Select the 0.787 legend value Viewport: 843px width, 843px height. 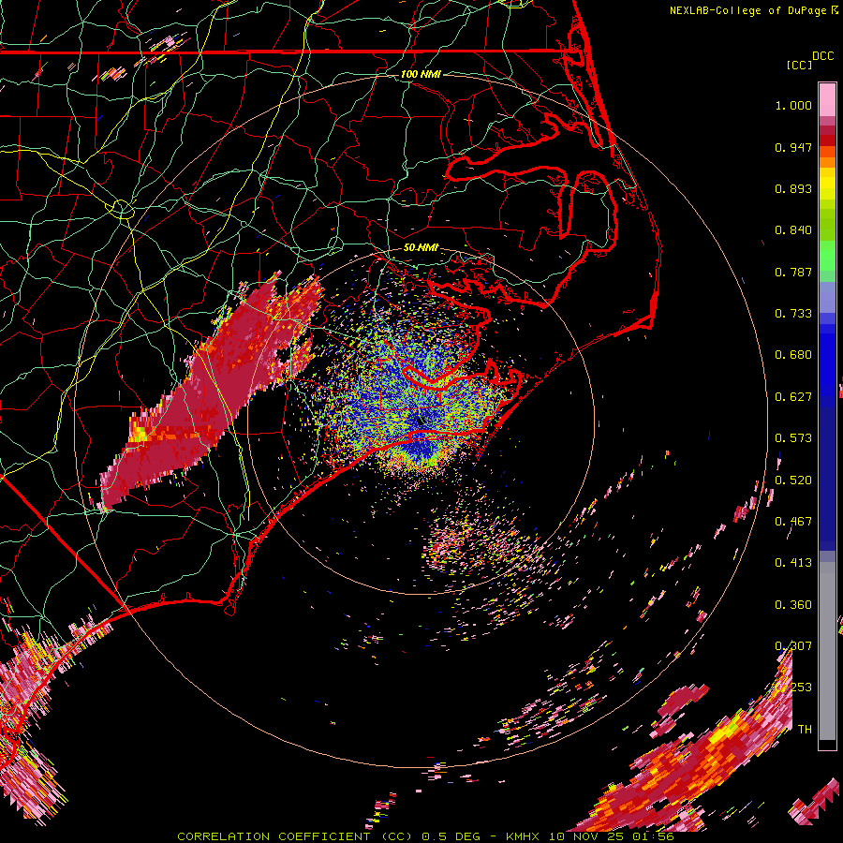click(x=793, y=272)
